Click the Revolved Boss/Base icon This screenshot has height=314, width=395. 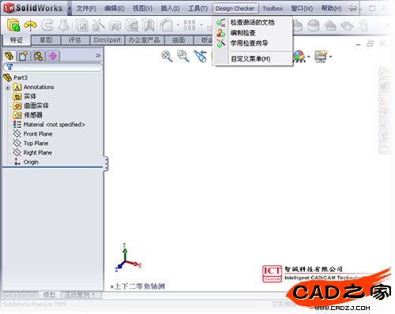click(30, 25)
